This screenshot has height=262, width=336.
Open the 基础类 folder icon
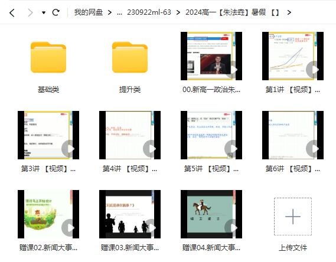click(48, 57)
